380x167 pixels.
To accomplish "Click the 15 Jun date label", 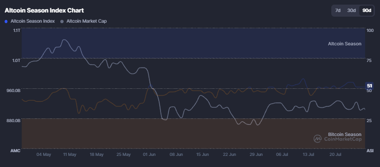I will click(203, 155).
